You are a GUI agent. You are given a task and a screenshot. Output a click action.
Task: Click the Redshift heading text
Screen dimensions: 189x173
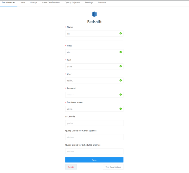94,22
